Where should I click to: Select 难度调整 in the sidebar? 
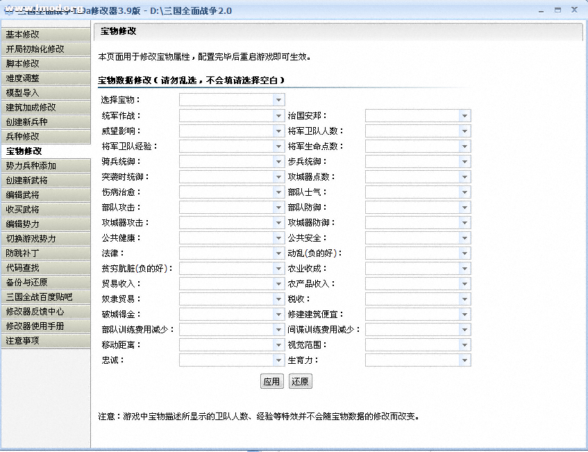(x=46, y=78)
